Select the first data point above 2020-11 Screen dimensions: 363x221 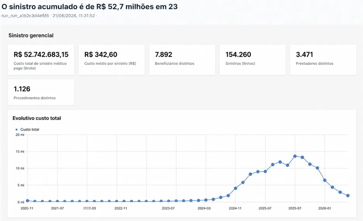pyautogui.click(x=28, y=201)
